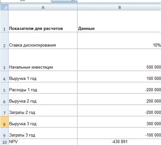The height and width of the screenshot is (145, 161).
Task: Click the 'Данные' header cell
Action: point(119,21)
